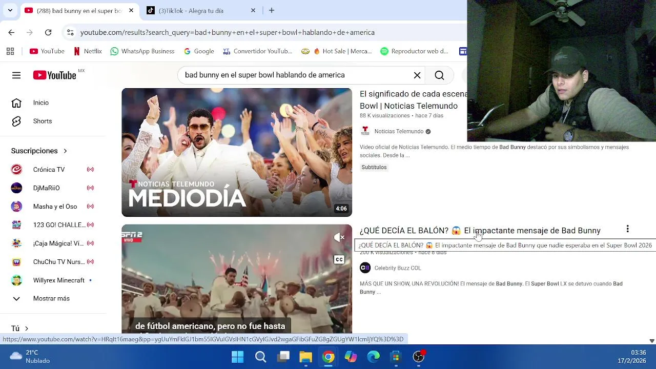The width and height of the screenshot is (656, 369).
Task: Open the Reproductor web bookmark
Action: 414,51
